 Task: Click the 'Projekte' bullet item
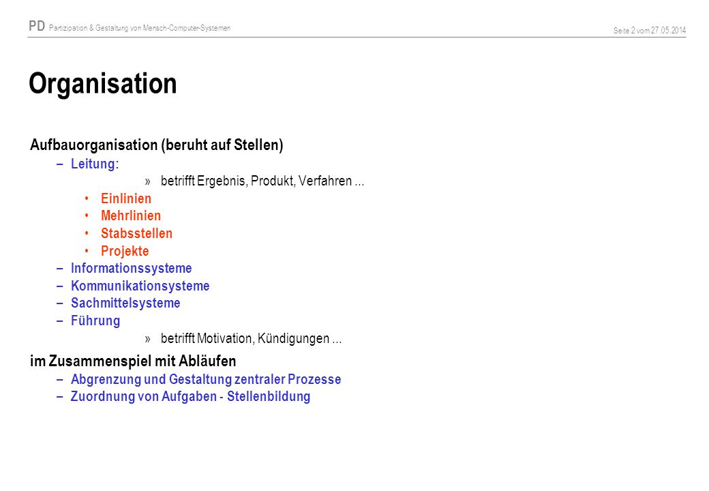point(125,251)
